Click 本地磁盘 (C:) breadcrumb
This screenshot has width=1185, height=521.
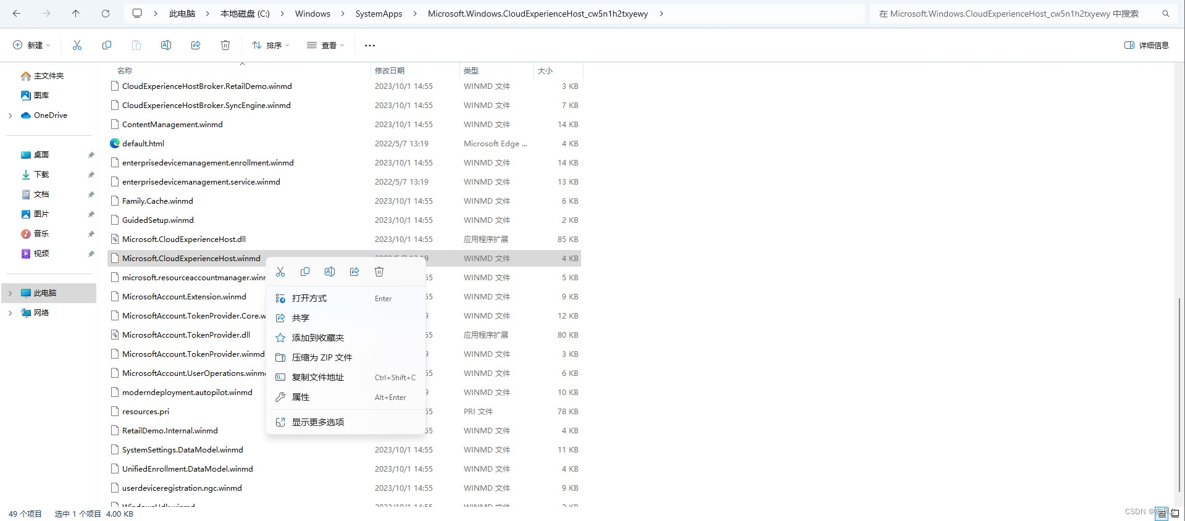click(x=245, y=14)
